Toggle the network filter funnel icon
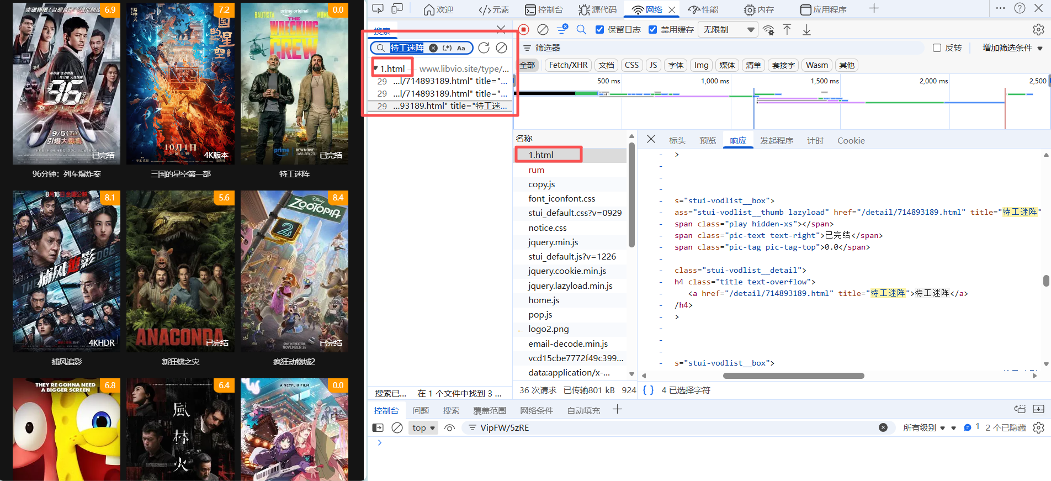The image size is (1051, 481). pos(562,29)
